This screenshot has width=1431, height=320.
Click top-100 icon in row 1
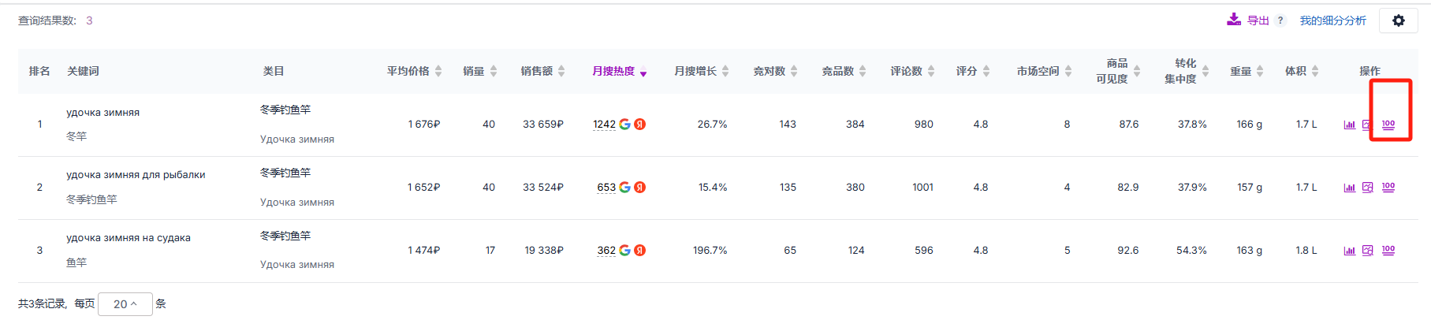point(1388,125)
